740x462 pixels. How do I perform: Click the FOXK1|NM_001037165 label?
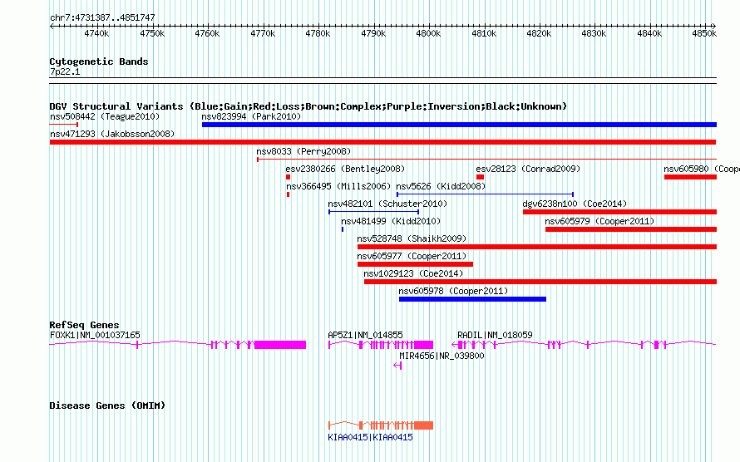95,335
